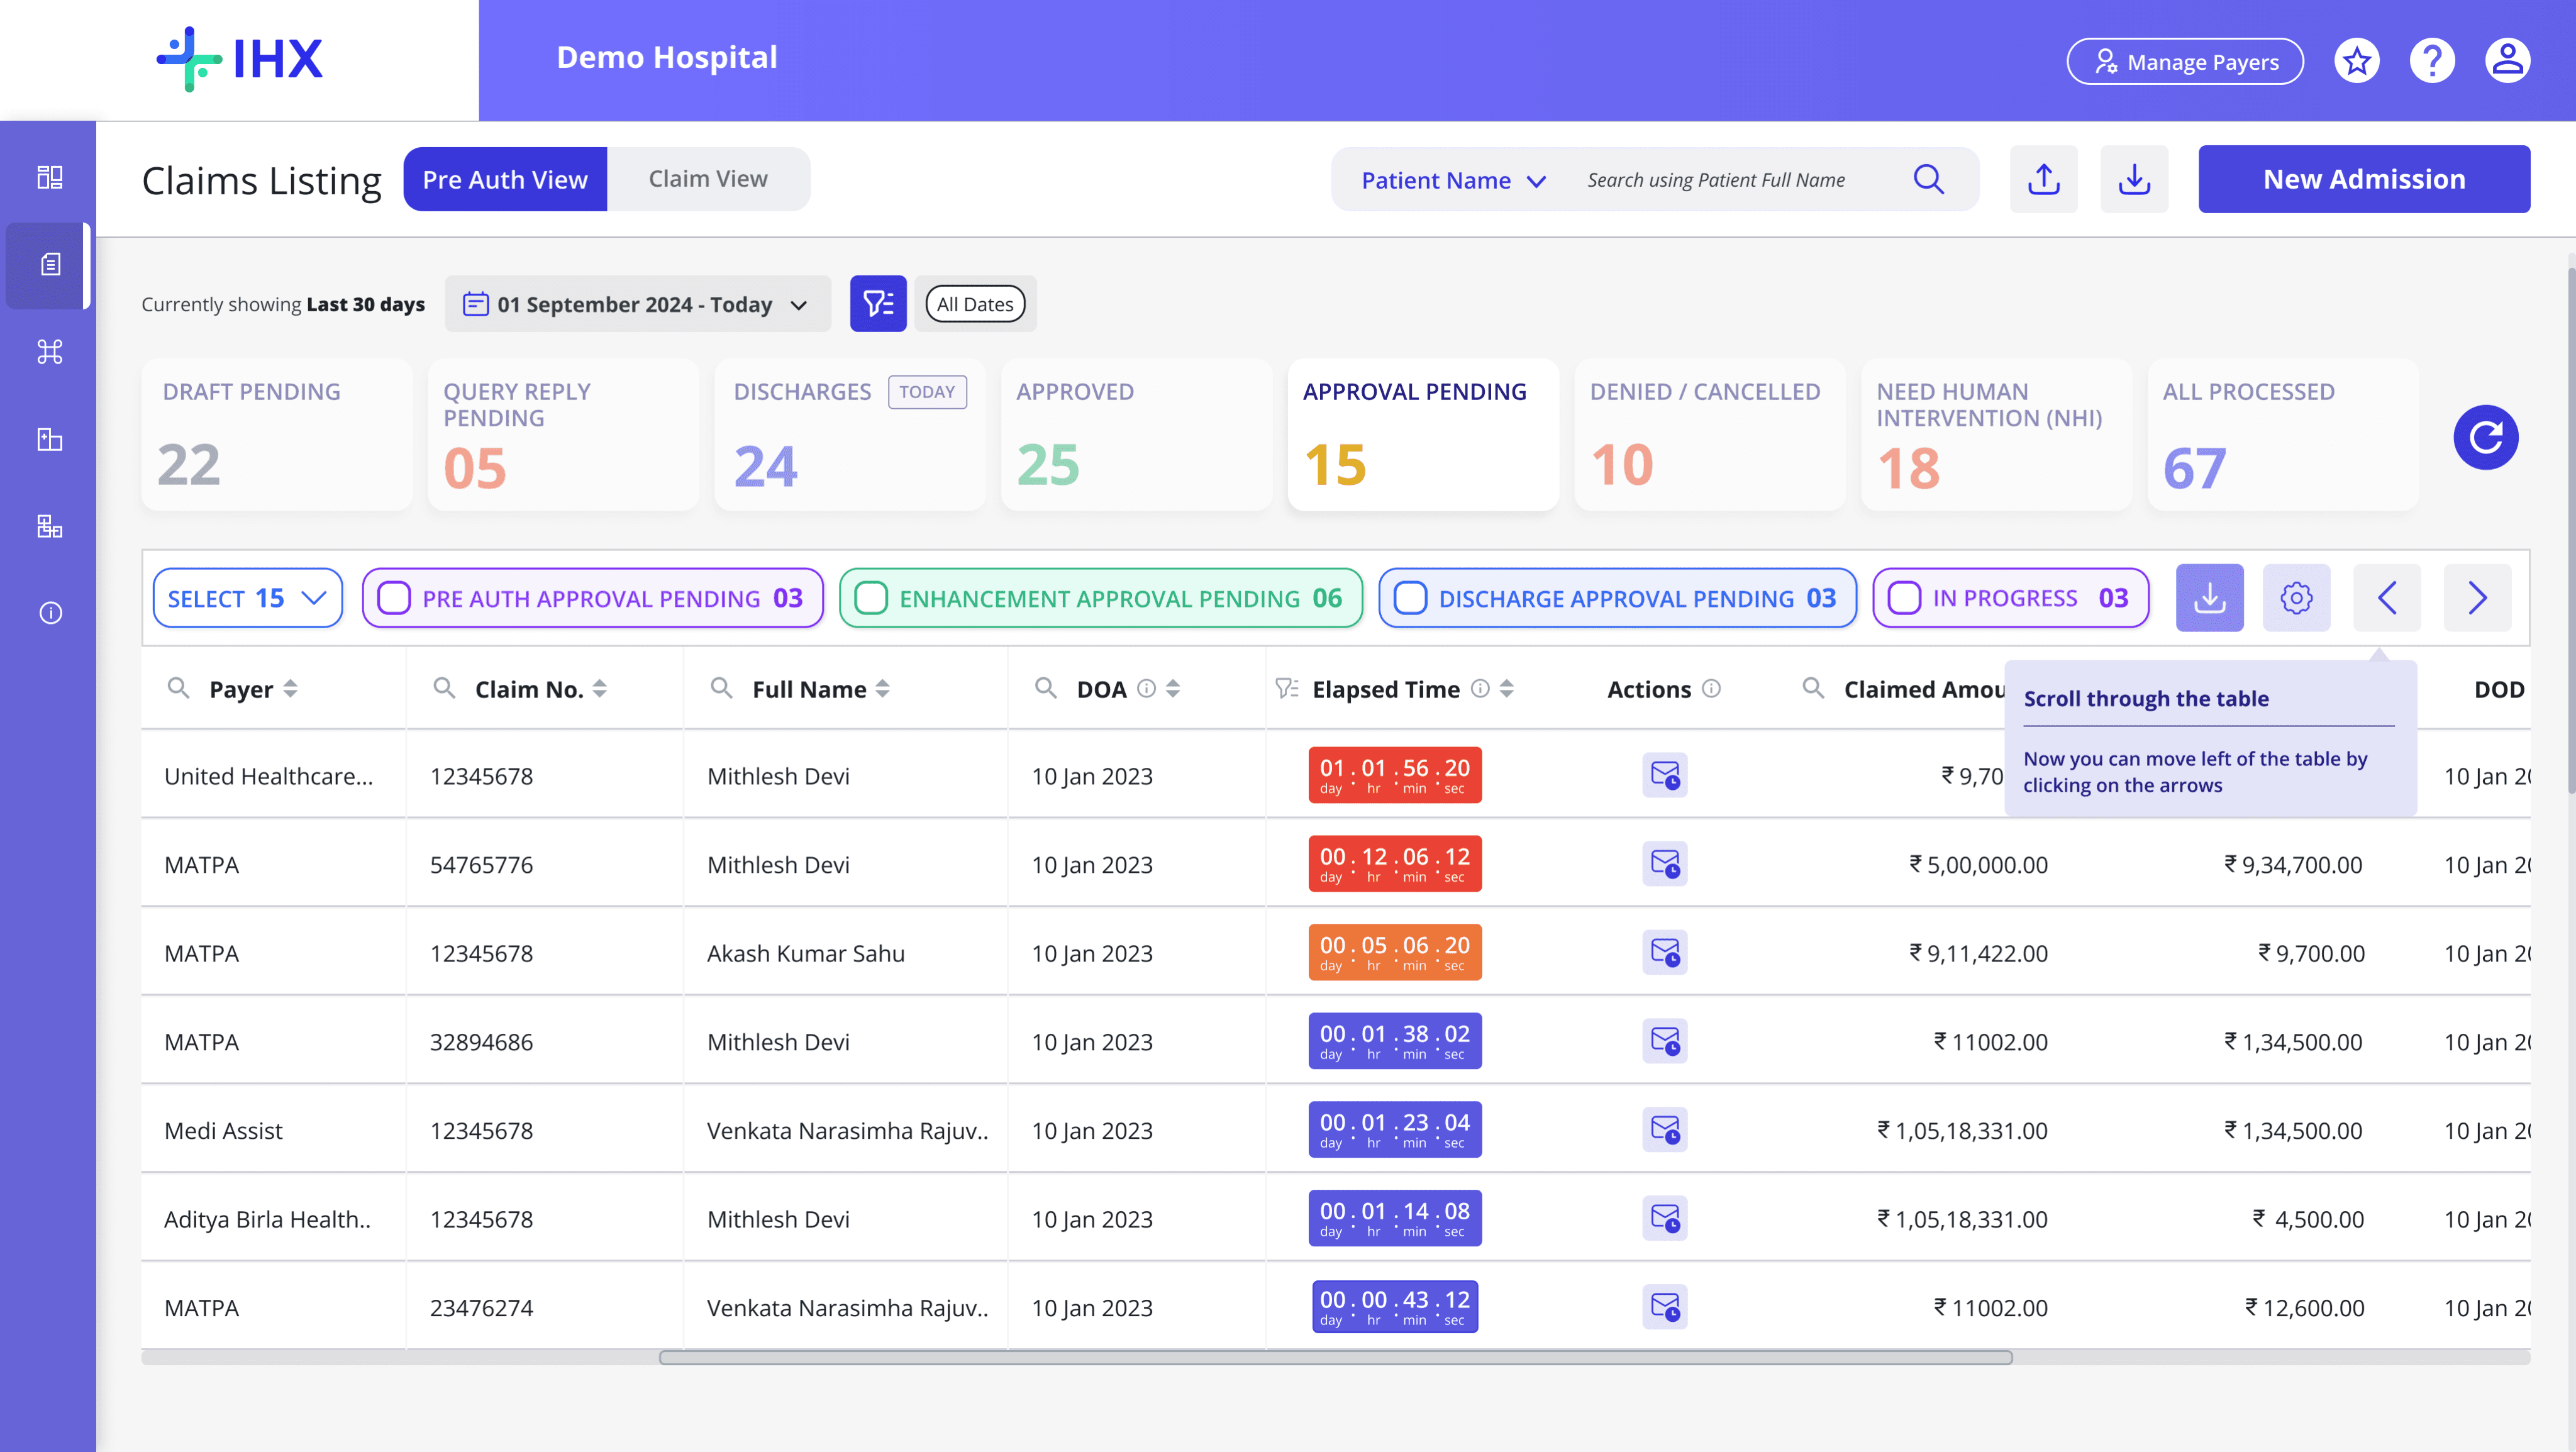
Task: Check Pre Auth Approval Pending checkbox
Action: pos(394,598)
